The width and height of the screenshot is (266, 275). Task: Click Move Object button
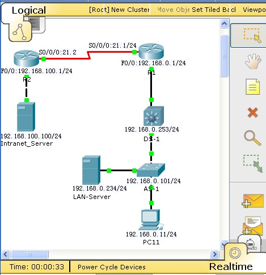click(x=174, y=10)
